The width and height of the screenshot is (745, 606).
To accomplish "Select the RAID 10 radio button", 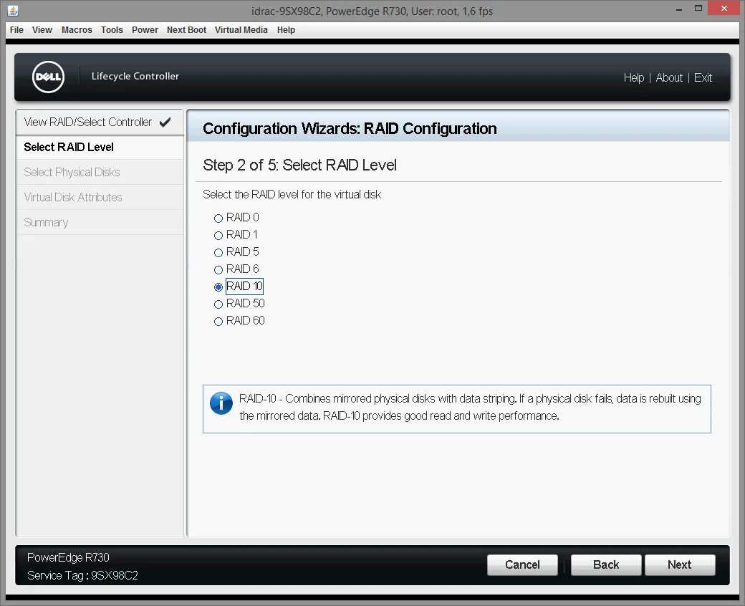I will pos(218,287).
